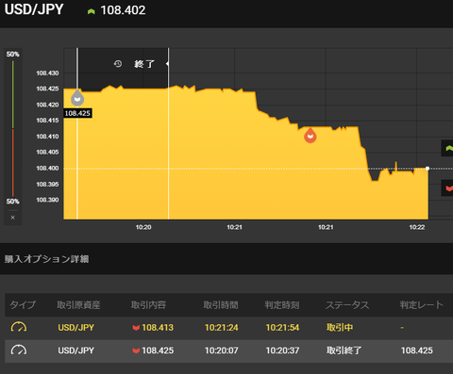The height and width of the screenshot is (374, 453).
Task: Close the sentiment gauge with the X
Action: pyautogui.click(x=12, y=218)
